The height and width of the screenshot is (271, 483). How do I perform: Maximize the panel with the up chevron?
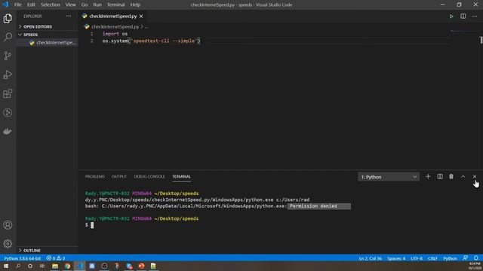click(463, 177)
